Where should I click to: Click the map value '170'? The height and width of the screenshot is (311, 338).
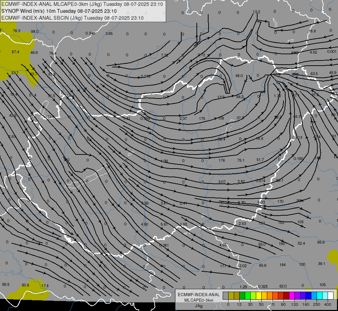[x=280, y=201]
